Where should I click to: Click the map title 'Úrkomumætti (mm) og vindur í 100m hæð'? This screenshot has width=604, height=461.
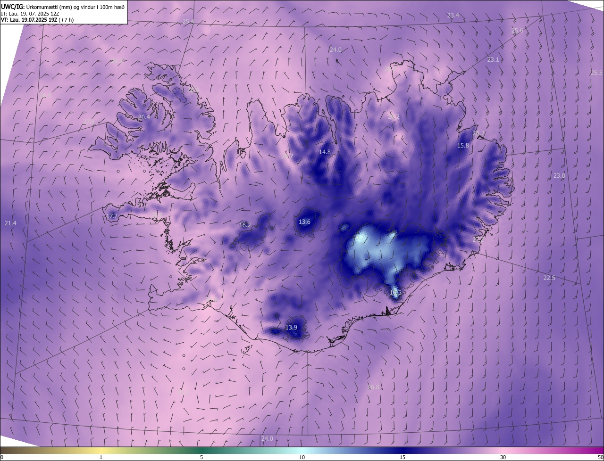click(x=75, y=7)
